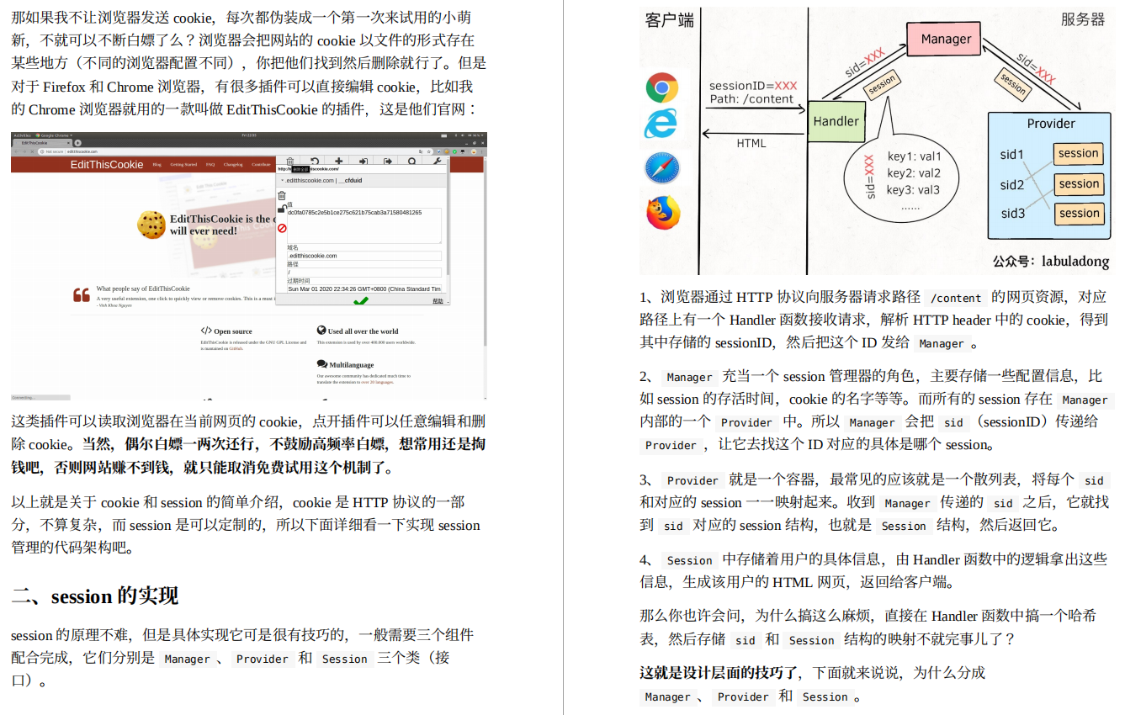
Task: Click the wrench options icon in popup
Action: 438,161
